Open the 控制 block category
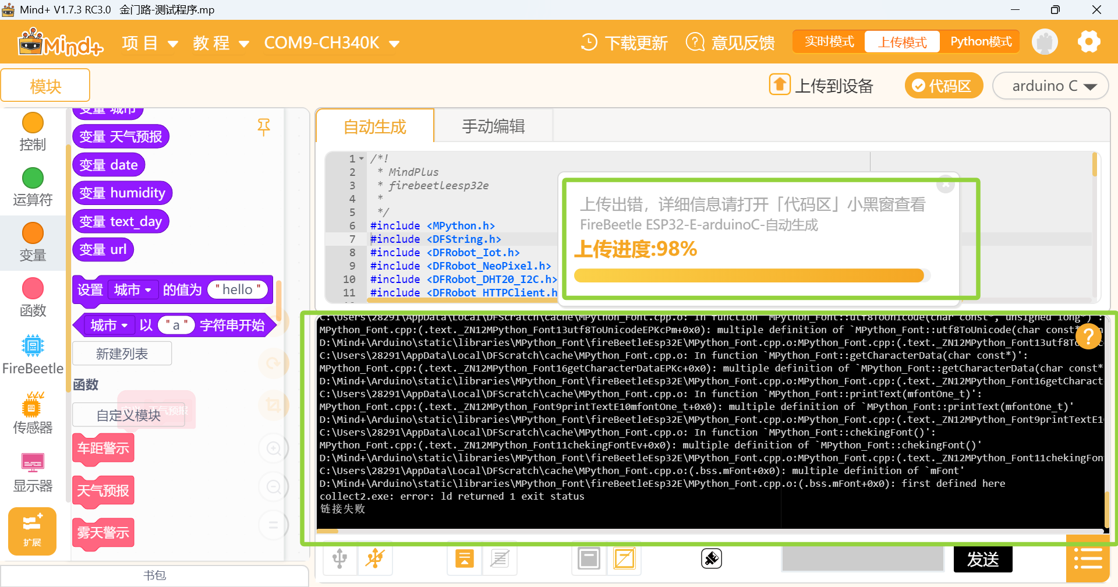Viewport: 1118px width, 587px height. click(x=33, y=133)
